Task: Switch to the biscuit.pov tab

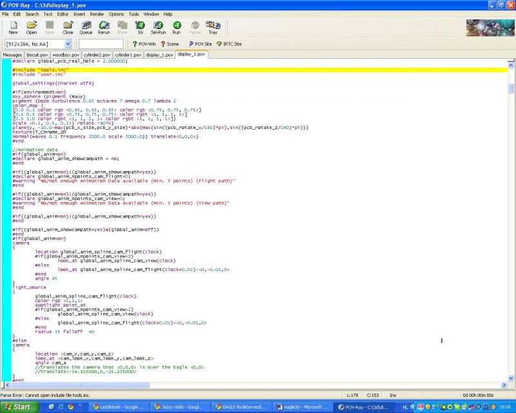Action: coord(37,55)
